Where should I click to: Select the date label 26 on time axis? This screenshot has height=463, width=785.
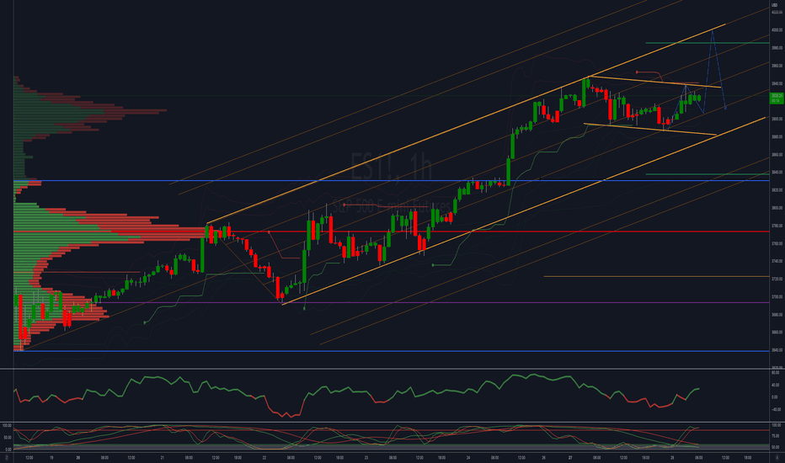point(544,457)
